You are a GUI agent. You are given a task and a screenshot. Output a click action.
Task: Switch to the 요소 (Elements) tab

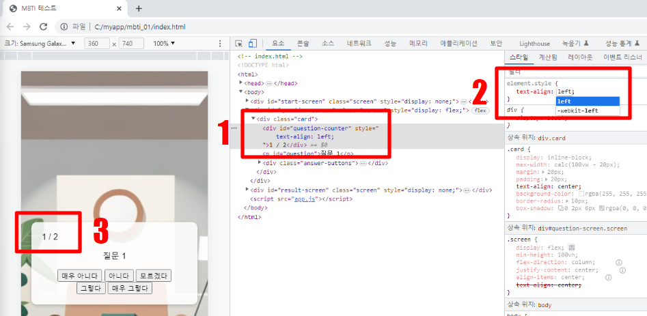278,43
